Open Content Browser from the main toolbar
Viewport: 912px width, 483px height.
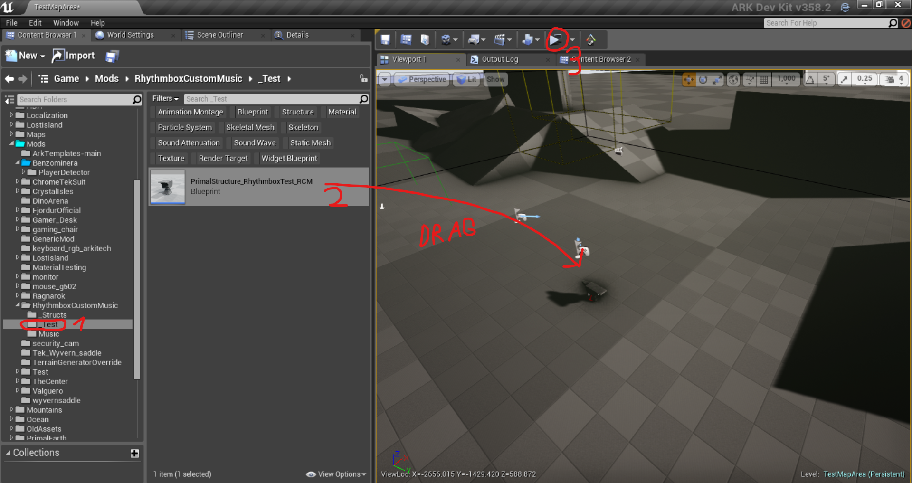(x=406, y=40)
